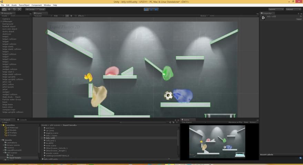Open the GameObject menu

pyautogui.click(x=24, y=5)
